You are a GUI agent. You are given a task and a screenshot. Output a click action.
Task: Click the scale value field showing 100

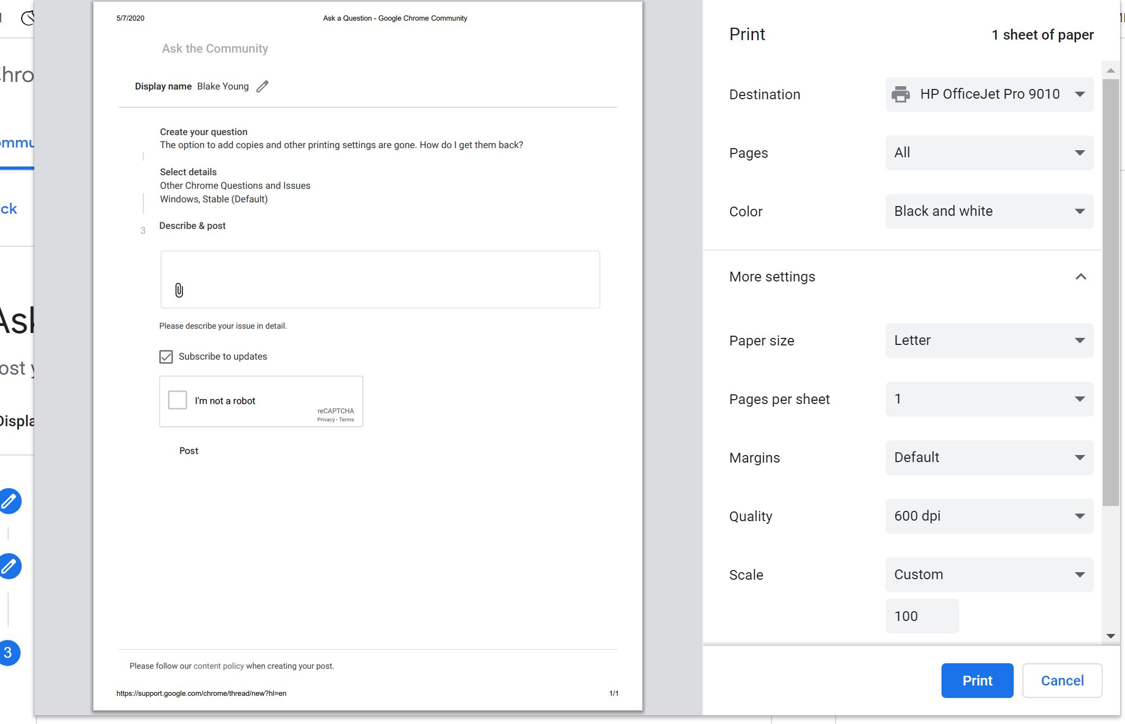click(922, 616)
